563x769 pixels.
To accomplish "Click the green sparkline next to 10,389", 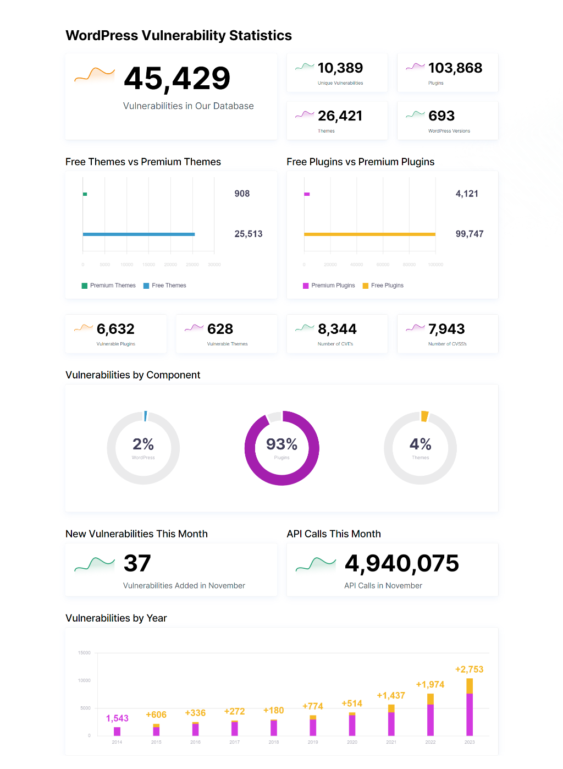I will 305,67.
